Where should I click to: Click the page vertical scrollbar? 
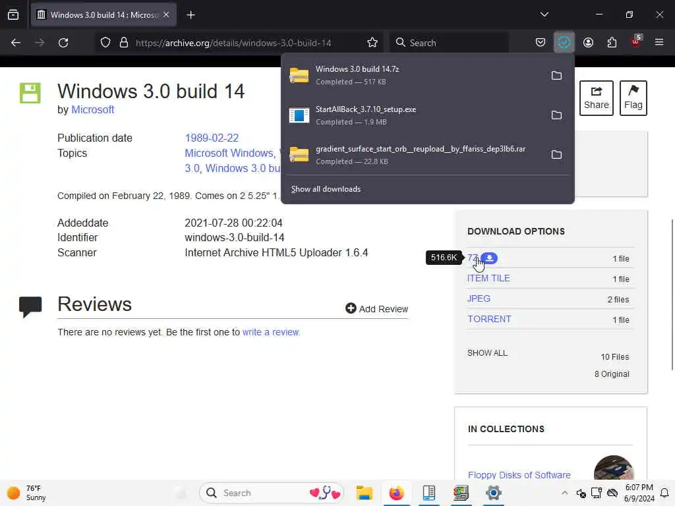click(x=672, y=295)
